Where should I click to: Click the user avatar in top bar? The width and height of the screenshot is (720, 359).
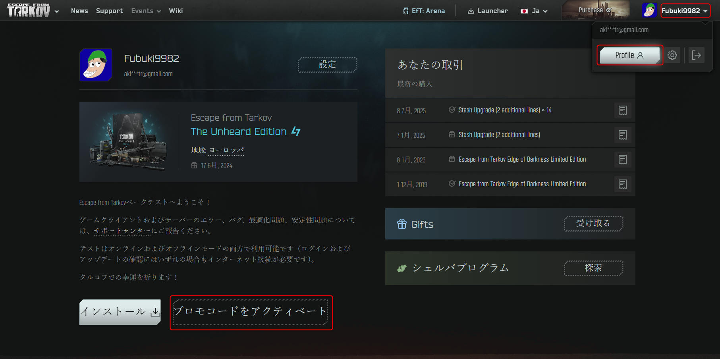point(649,10)
